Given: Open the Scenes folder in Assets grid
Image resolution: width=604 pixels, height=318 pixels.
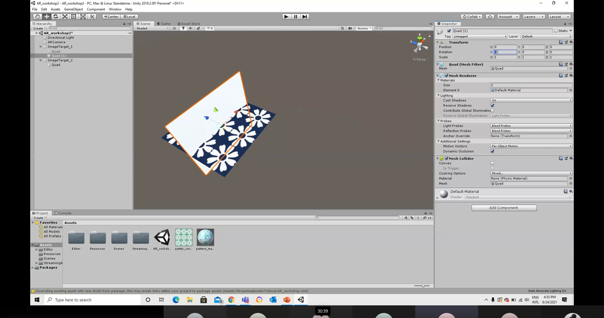Looking at the screenshot, I should pyautogui.click(x=119, y=240).
